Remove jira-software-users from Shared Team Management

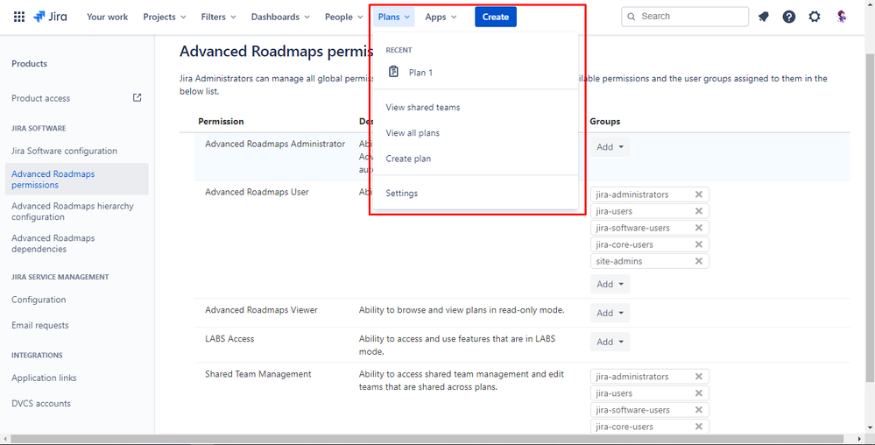(699, 410)
